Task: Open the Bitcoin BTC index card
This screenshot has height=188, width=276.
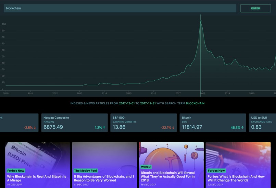Action: [213, 123]
